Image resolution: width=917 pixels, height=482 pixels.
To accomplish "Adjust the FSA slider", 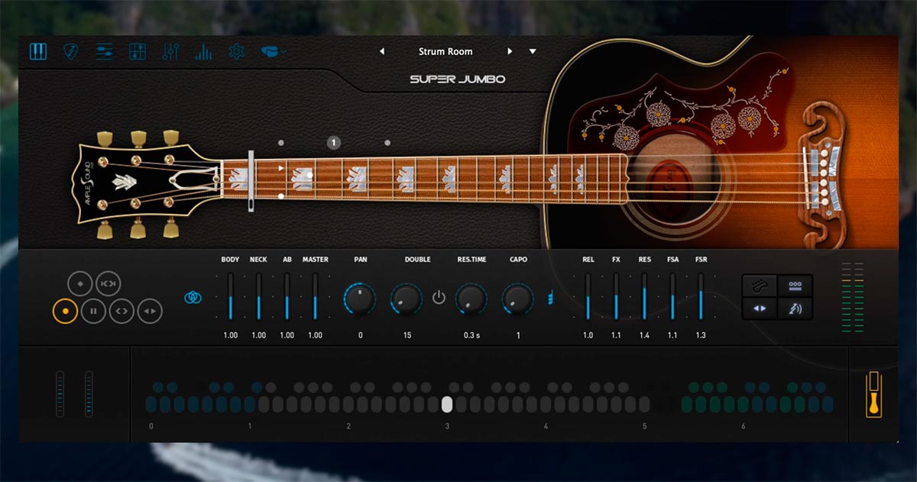I will coord(672,296).
